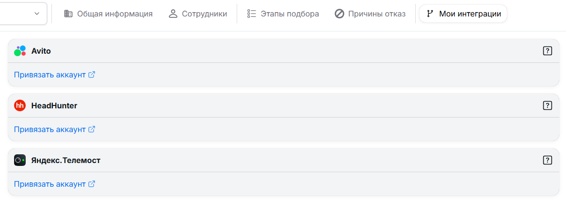Open help for the HeadHunter integration
The width and height of the screenshot is (566, 208).
(548, 105)
